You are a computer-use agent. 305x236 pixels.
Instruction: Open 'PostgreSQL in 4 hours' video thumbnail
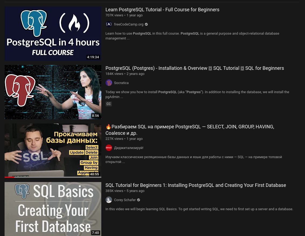coord(53,34)
